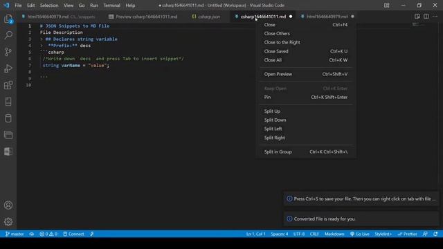Viewport: 443px width, 249px height.
Task: Click Markdown language mode selector
Action: tap(334, 234)
